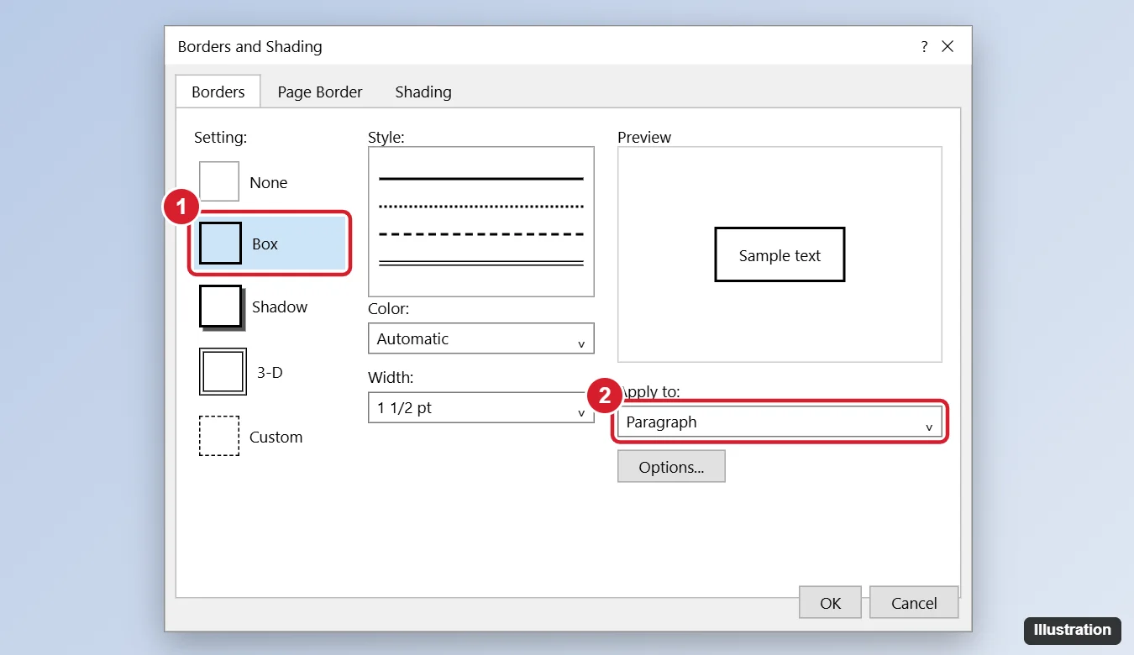Open the Color Automatic dropdown
This screenshot has height=655, width=1134.
click(x=481, y=338)
